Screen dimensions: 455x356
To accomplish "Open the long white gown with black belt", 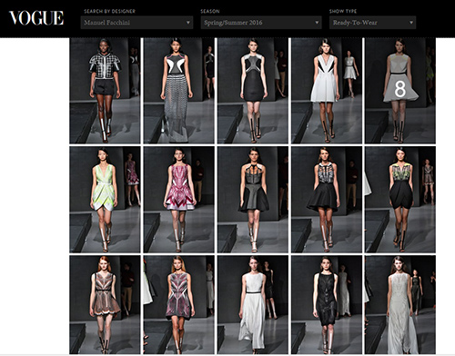I will [x=253, y=305].
